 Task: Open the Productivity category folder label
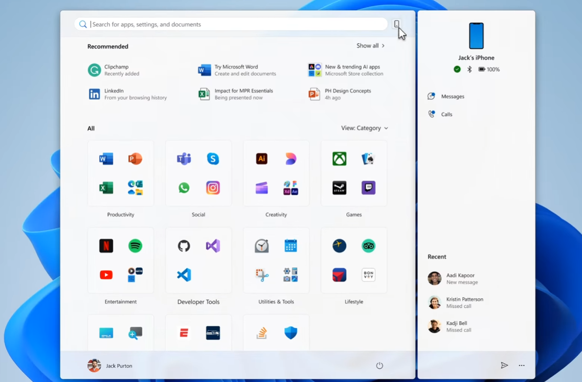pyautogui.click(x=121, y=215)
